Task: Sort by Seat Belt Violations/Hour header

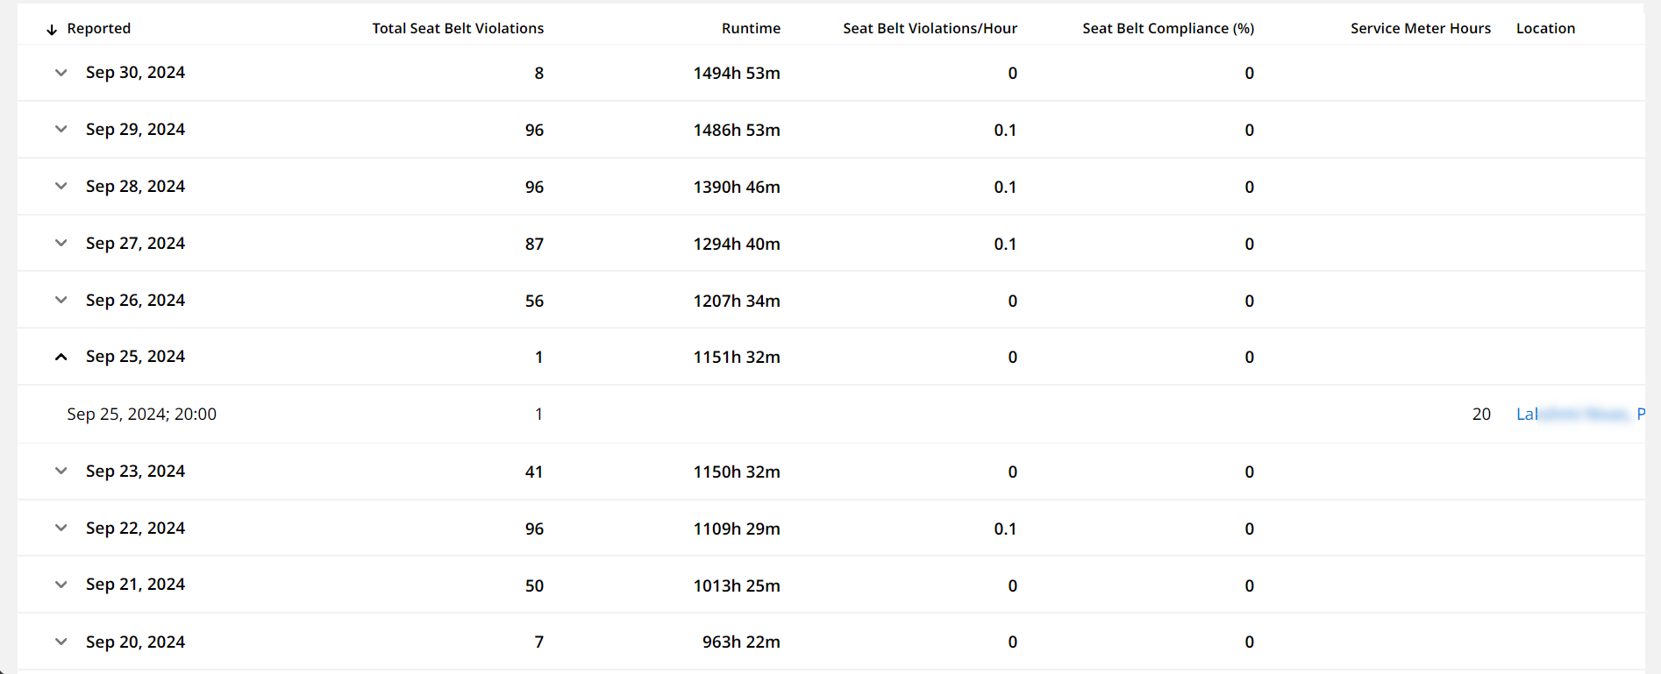Action: click(x=930, y=28)
